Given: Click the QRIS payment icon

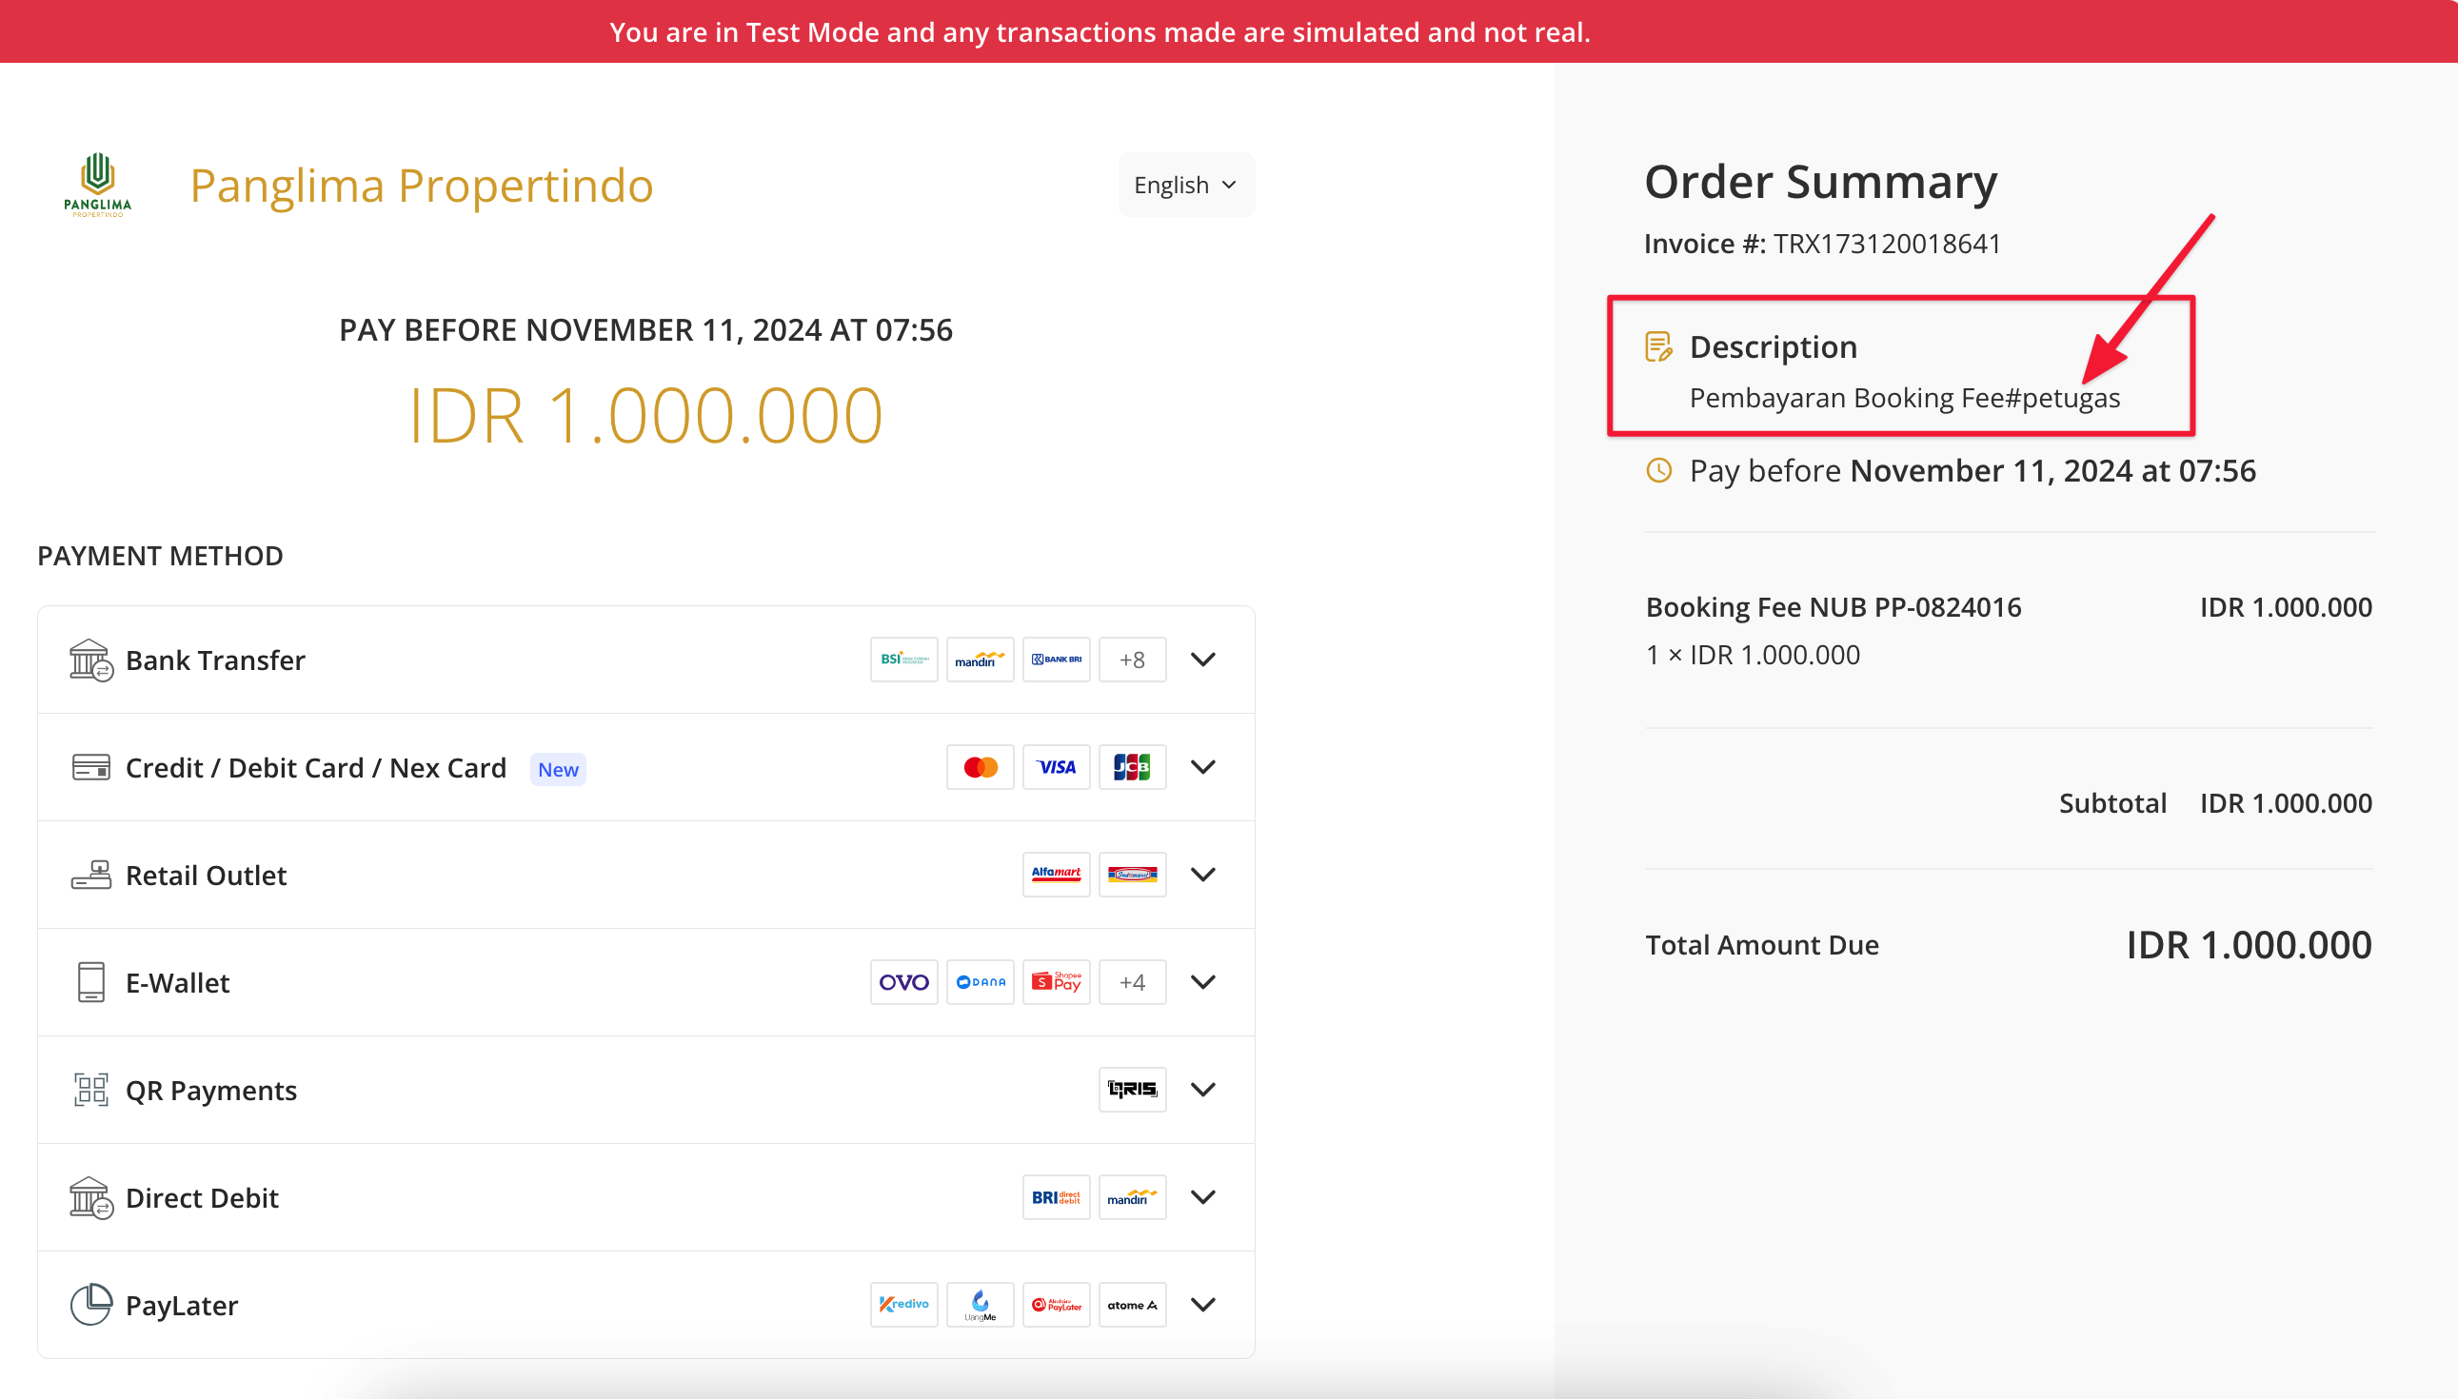Looking at the screenshot, I should [x=1131, y=1090].
